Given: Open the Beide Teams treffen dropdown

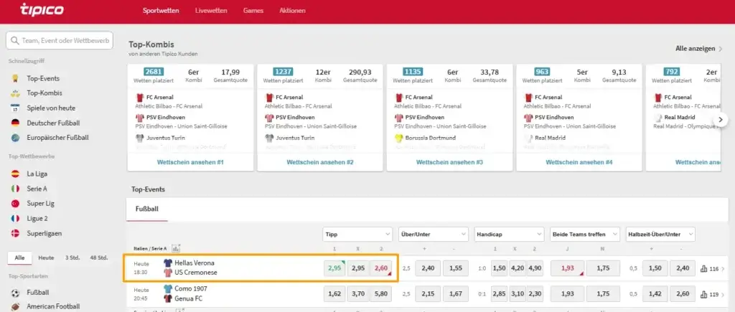Looking at the screenshot, I should (x=584, y=234).
